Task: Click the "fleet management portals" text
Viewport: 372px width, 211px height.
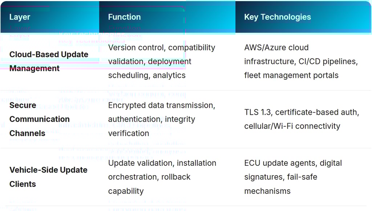Action: pos(291,75)
